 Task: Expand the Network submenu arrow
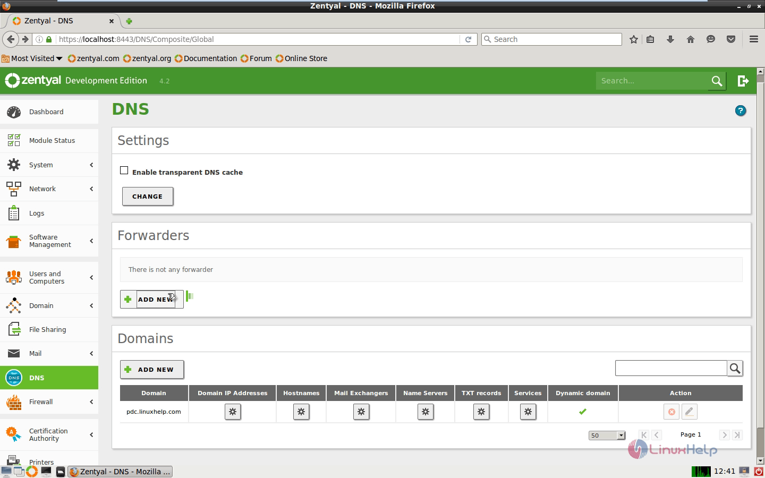(91, 189)
